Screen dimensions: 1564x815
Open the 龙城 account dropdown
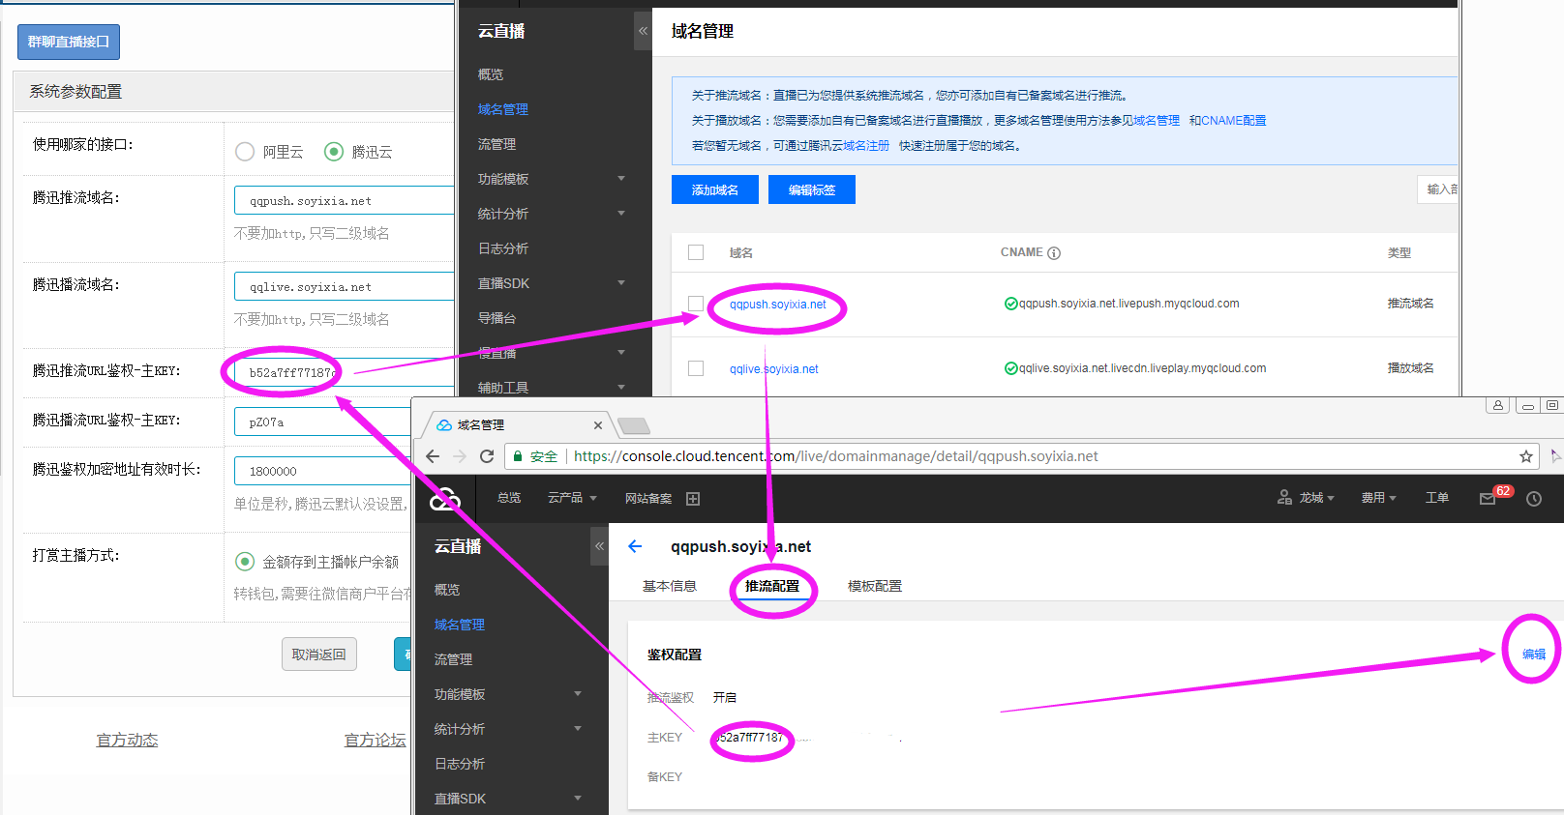(x=1307, y=498)
